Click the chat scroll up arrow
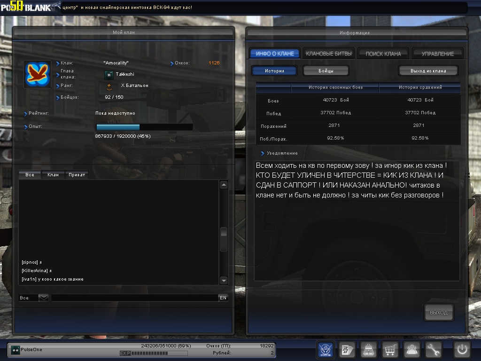The image size is (481, 361). click(x=224, y=185)
